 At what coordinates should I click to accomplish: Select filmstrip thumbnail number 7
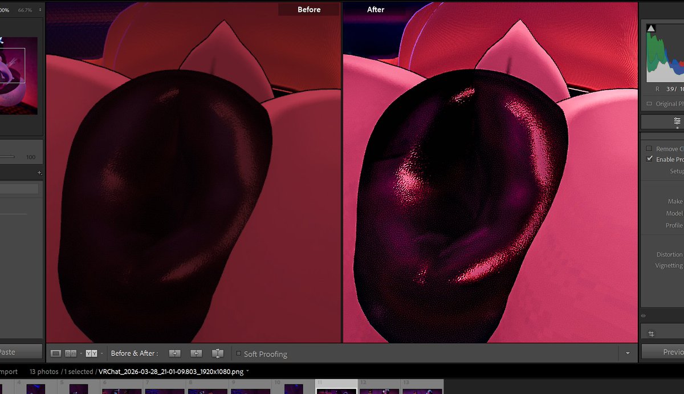[x=165, y=388]
